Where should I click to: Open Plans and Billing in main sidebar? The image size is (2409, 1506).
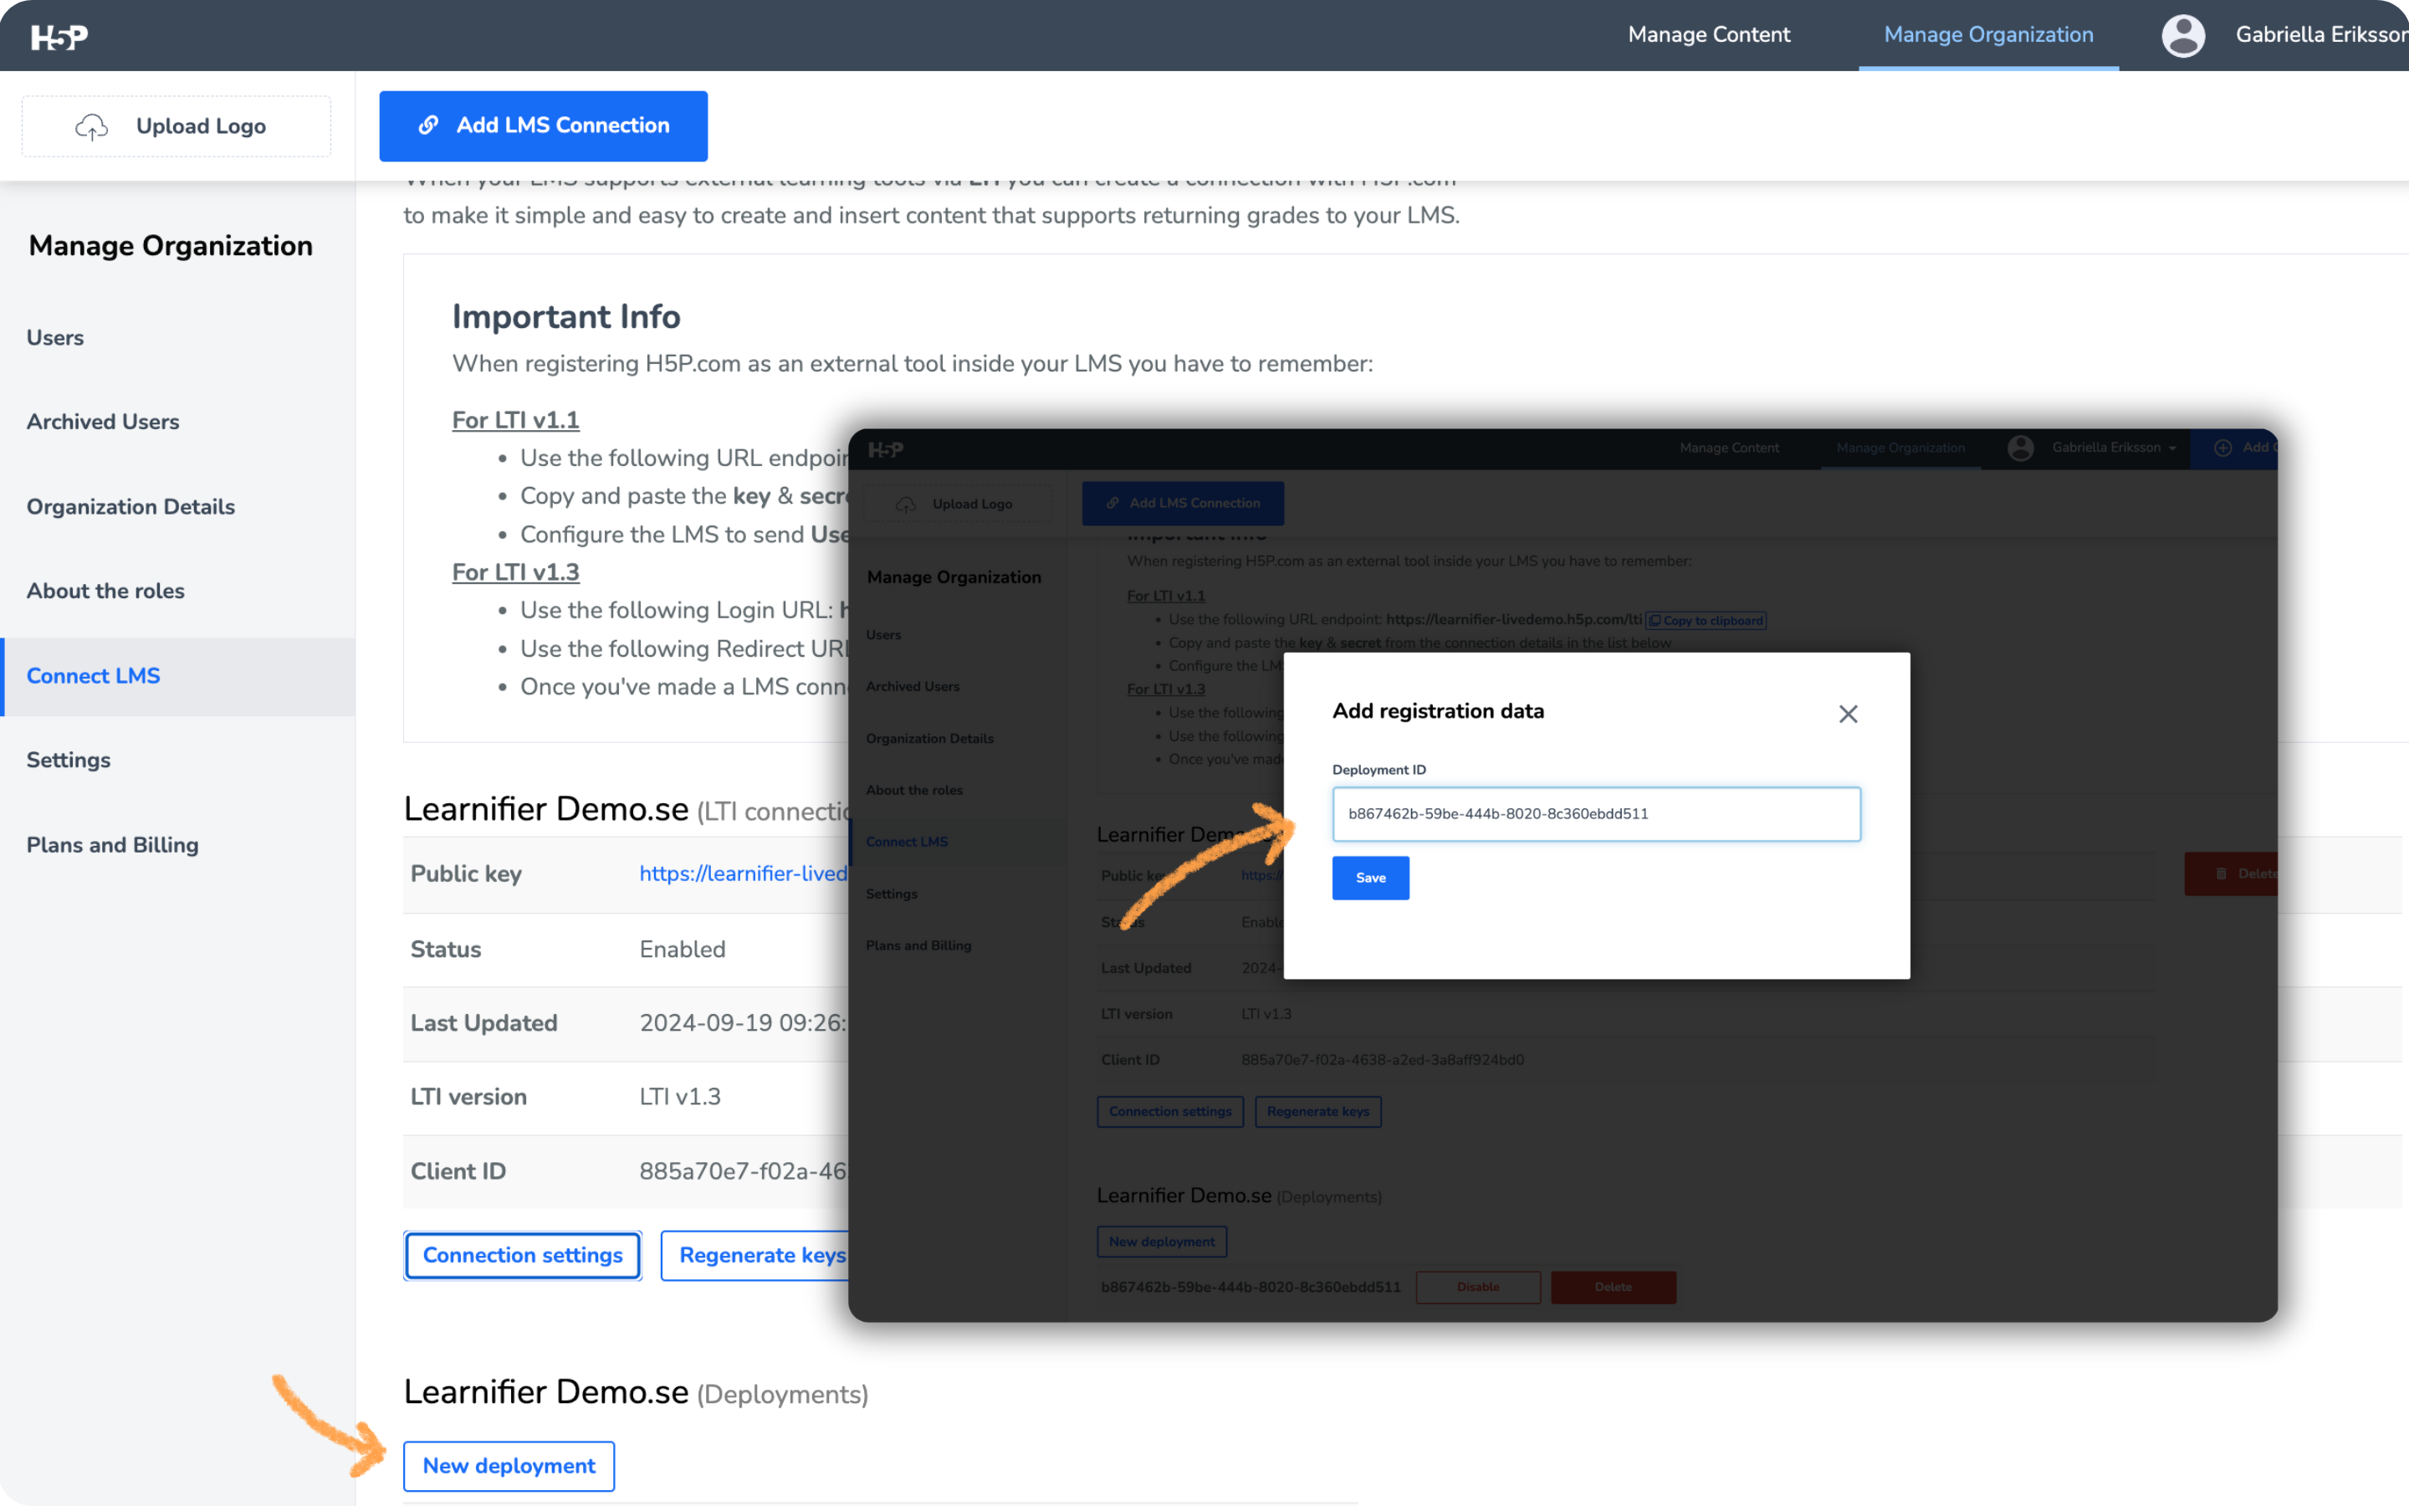pyautogui.click(x=112, y=845)
